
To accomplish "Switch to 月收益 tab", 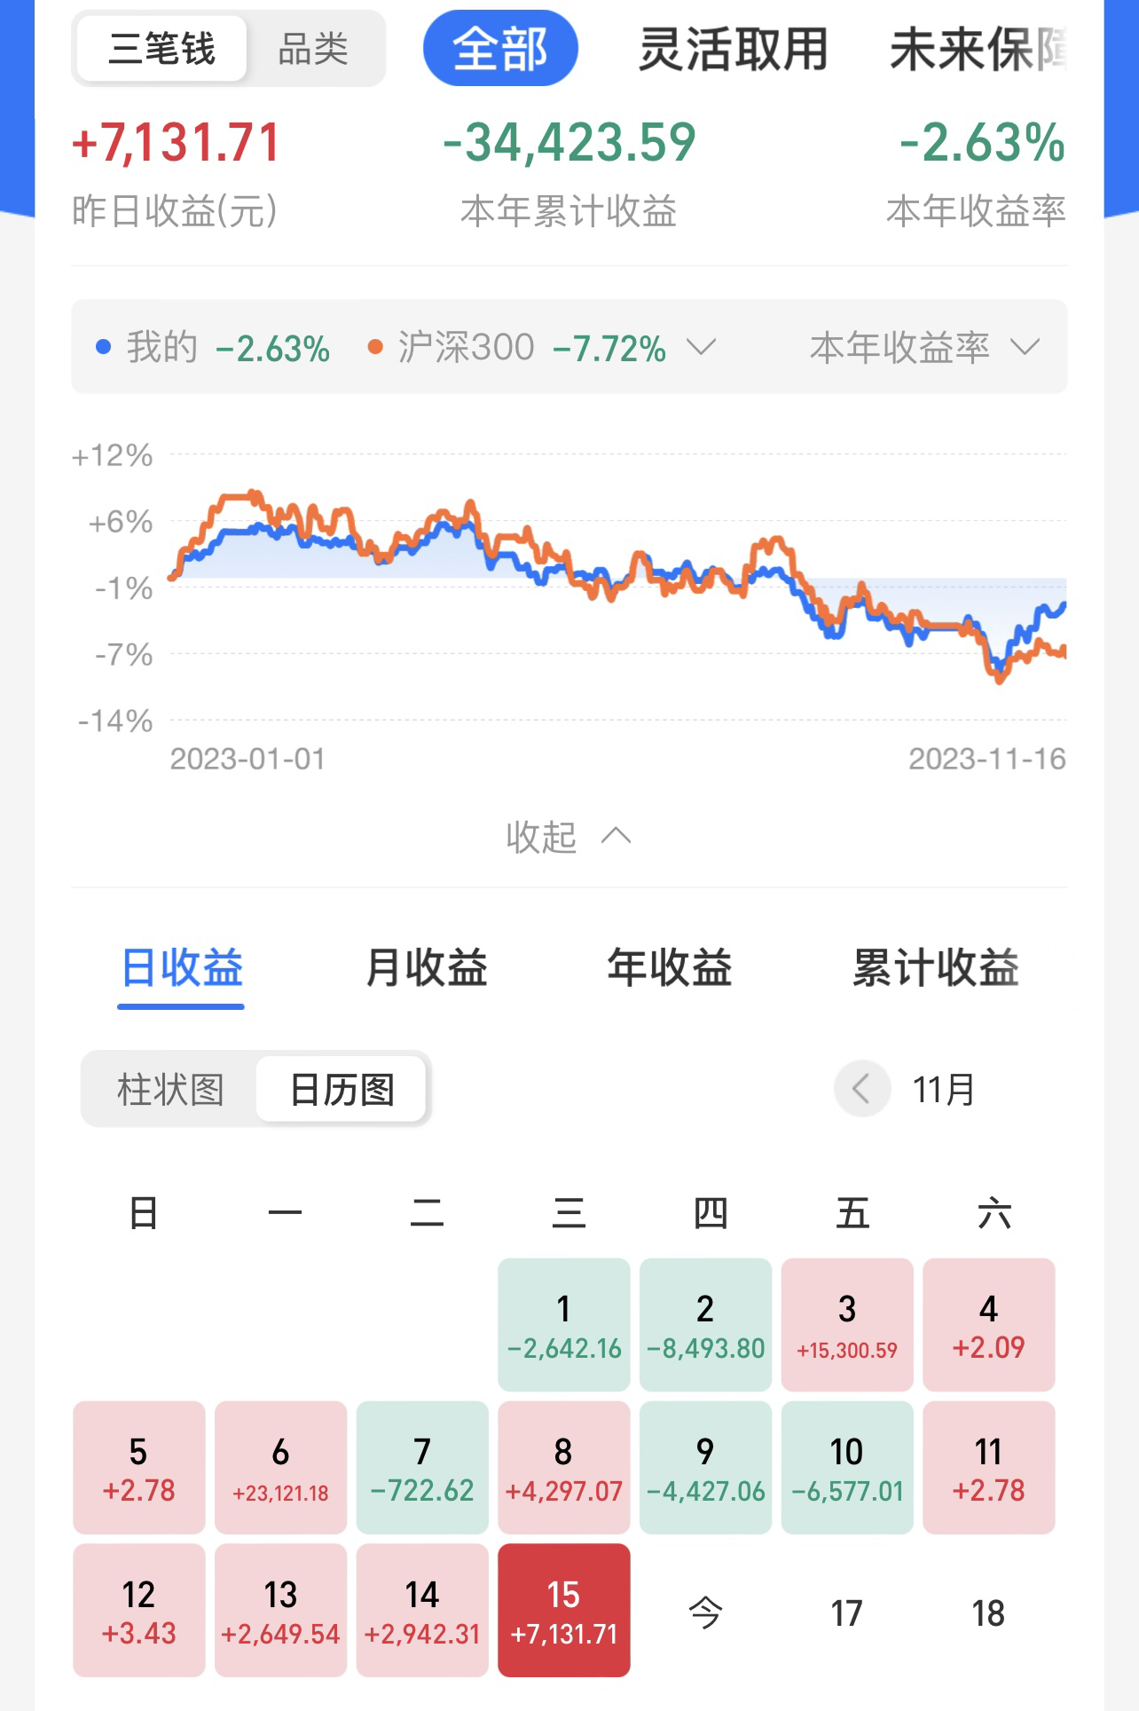I will pyautogui.click(x=427, y=967).
